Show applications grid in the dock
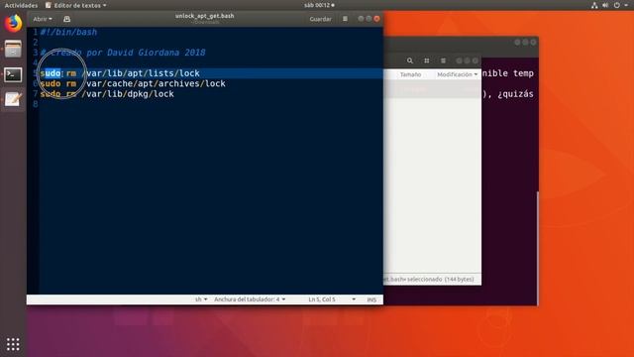 click(x=13, y=344)
